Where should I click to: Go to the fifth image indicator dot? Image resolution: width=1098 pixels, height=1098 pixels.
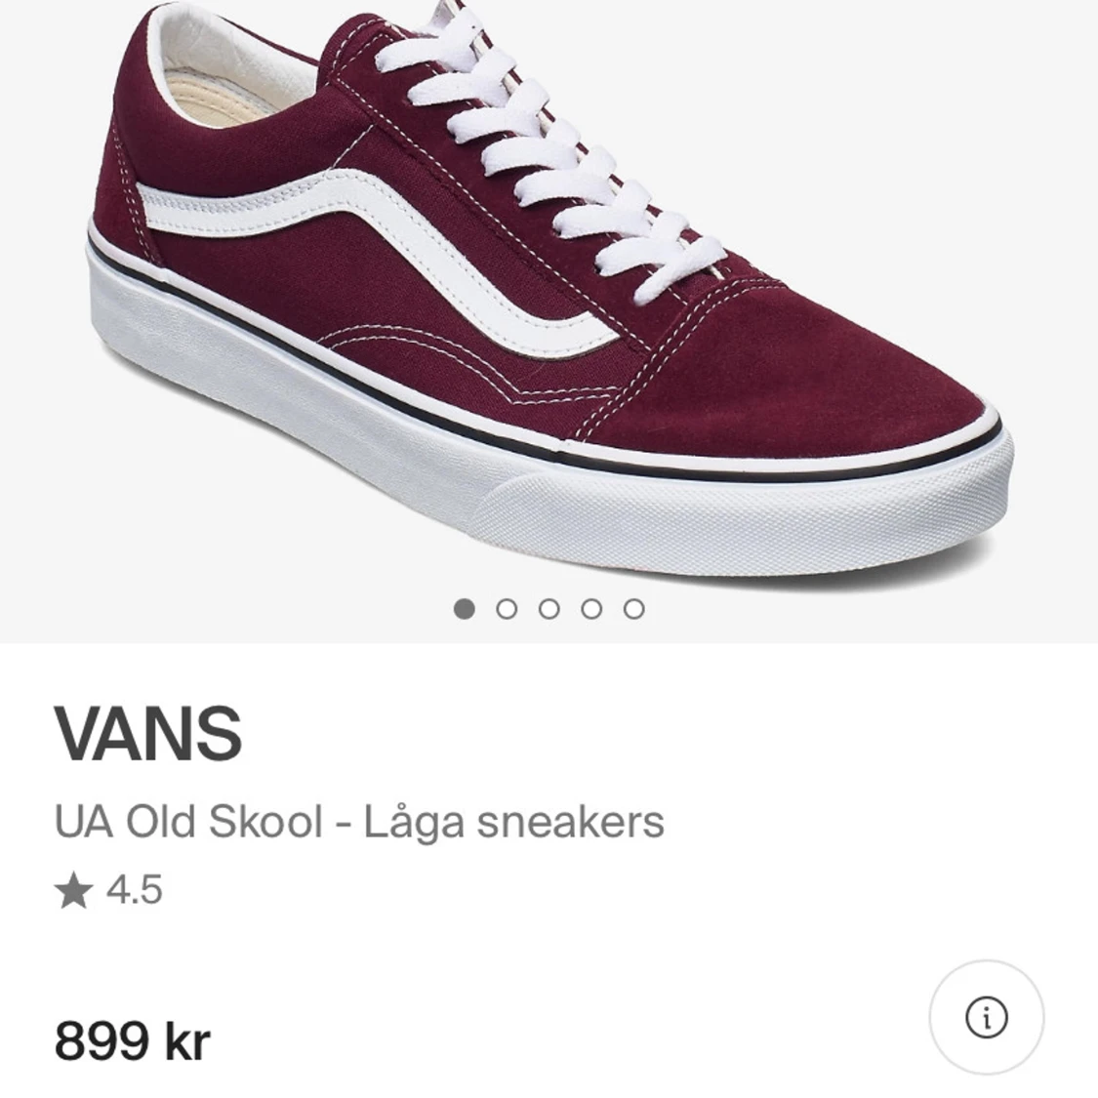tap(633, 609)
